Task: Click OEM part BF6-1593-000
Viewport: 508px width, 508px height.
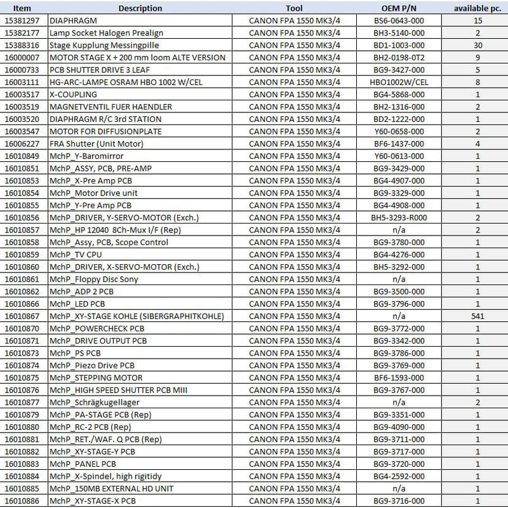Action: (x=399, y=377)
